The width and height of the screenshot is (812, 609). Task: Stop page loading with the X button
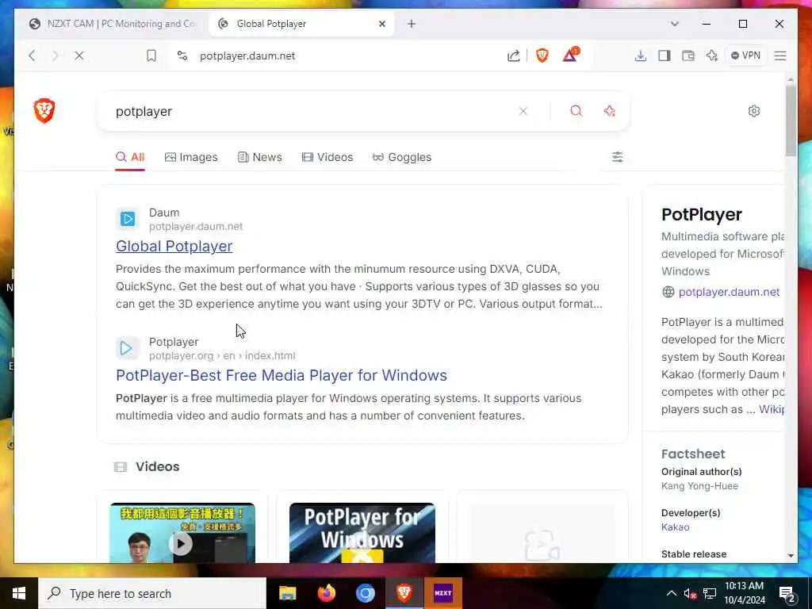click(x=79, y=56)
